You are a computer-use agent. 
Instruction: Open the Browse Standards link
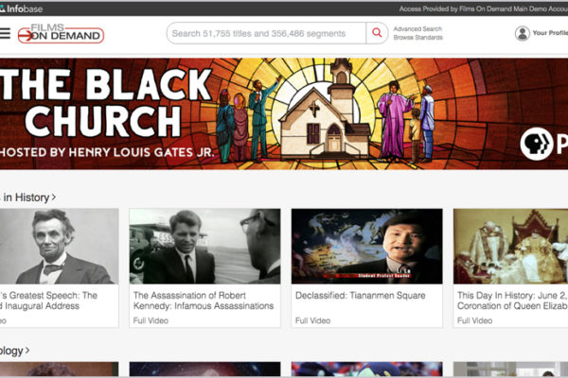(x=418, y=38)
